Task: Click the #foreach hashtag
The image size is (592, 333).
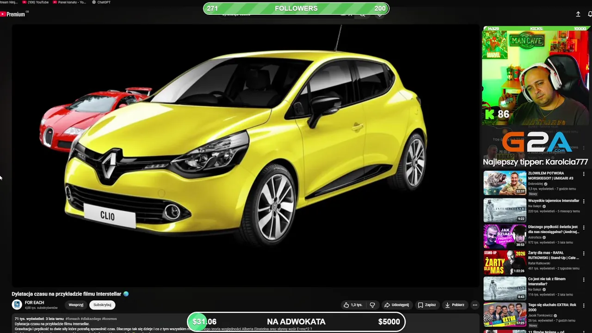Action: coord(72,319)
